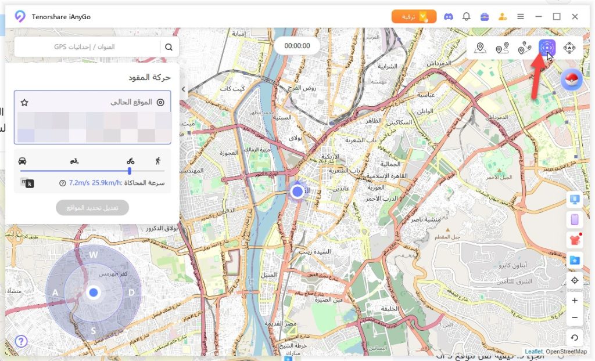
Task: Set speed to bicycle icon
Action: (x=131, y=161)
